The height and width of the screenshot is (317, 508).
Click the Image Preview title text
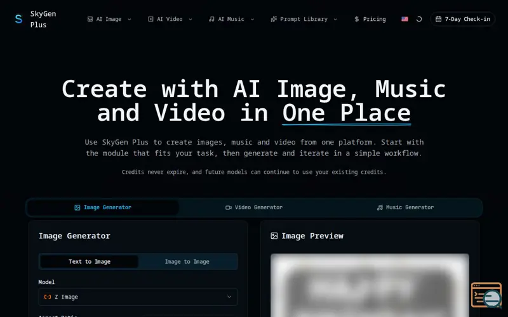tap(312, 236)
